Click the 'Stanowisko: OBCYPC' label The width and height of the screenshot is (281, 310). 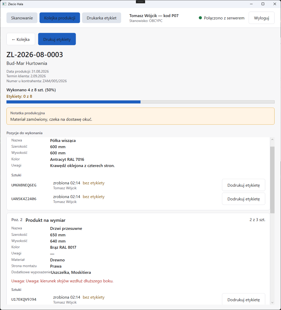pos(146,21)
